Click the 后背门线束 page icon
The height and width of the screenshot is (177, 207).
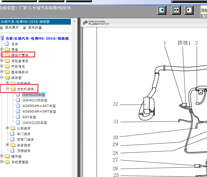[x=12, y=139]
